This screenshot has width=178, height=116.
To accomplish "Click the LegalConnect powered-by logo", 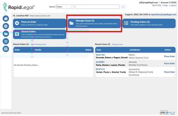I will (167, 112).
